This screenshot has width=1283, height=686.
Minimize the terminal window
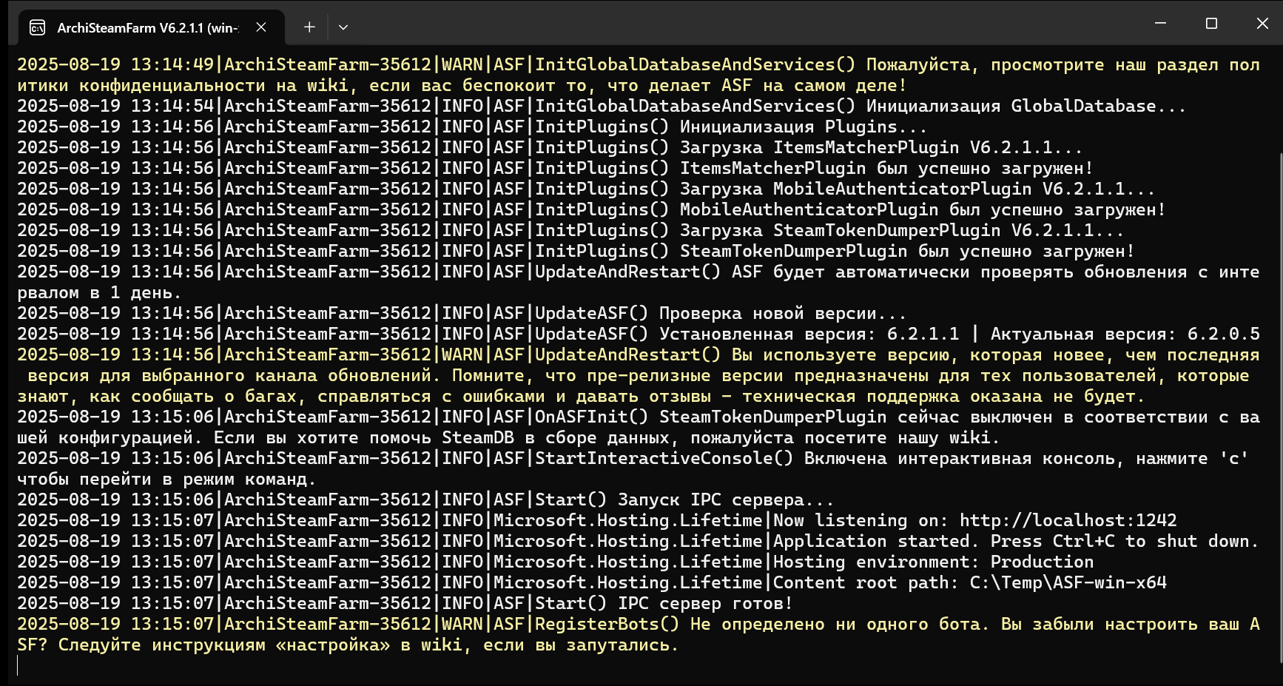coord(1160,24)
